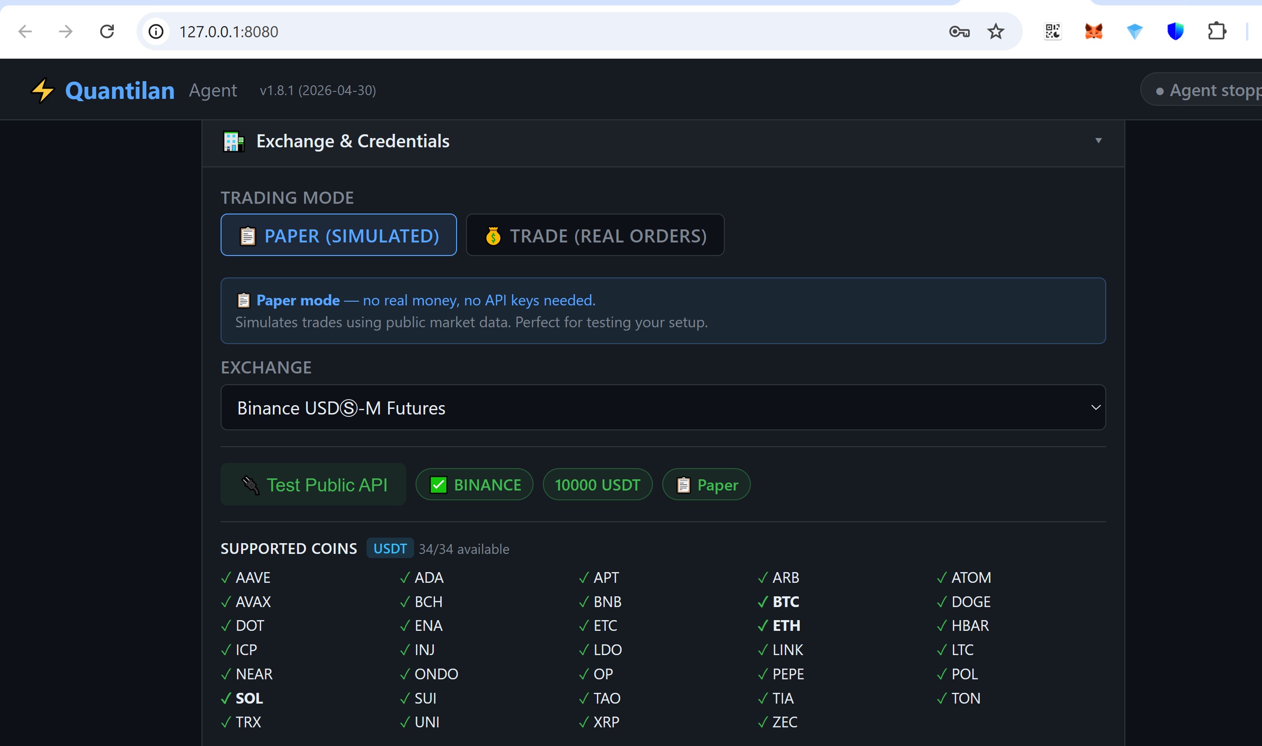This screenshot has height=746, width=1262.
Task: Go back with browser back arrow
Action: (25, 32)
